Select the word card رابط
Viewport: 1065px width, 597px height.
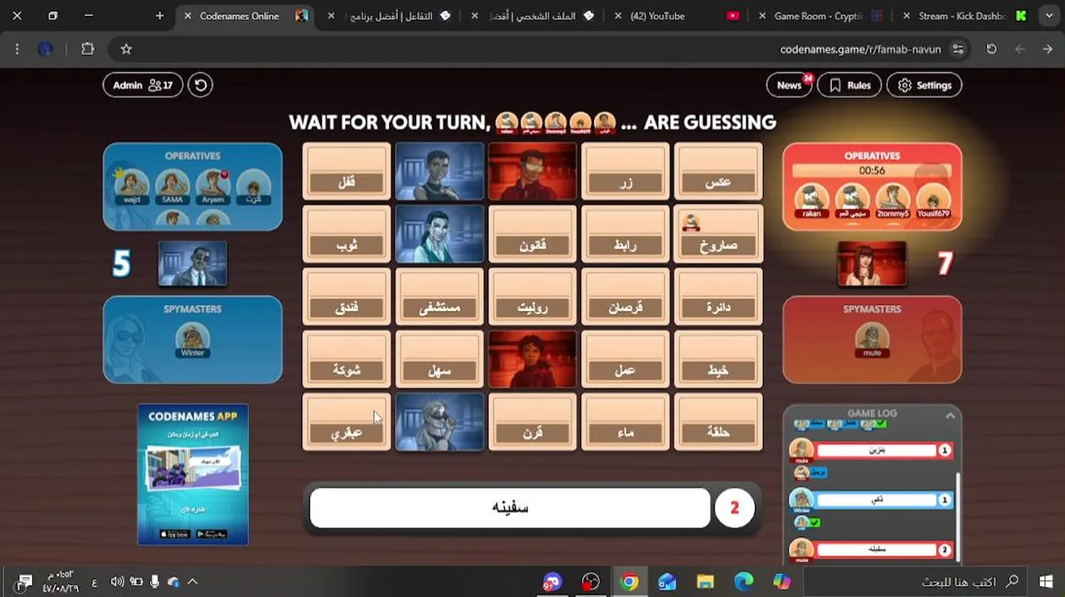pos(625,235)
